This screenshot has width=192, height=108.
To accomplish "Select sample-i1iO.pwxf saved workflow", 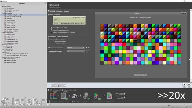I will click(x=11, y=59).
